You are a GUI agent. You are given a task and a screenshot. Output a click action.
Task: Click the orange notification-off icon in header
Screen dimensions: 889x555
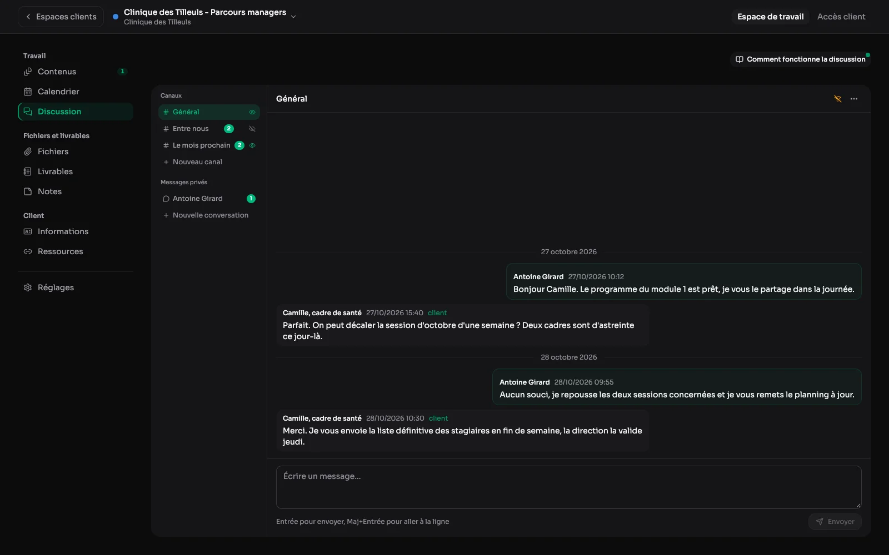pos(838,99)
